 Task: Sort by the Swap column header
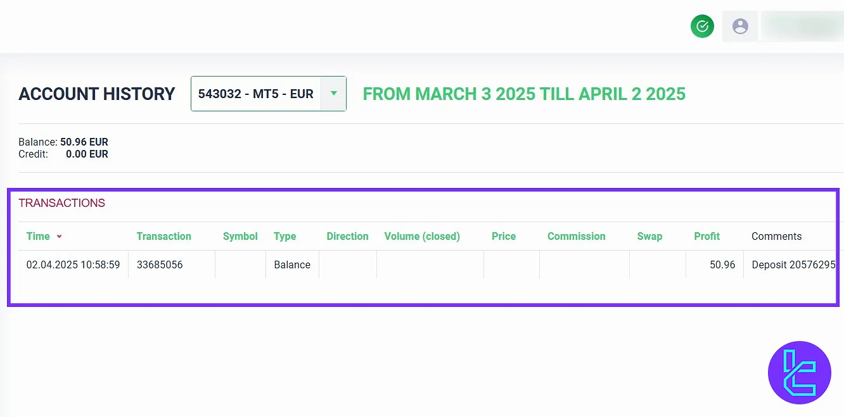click(x=649, y=236)
